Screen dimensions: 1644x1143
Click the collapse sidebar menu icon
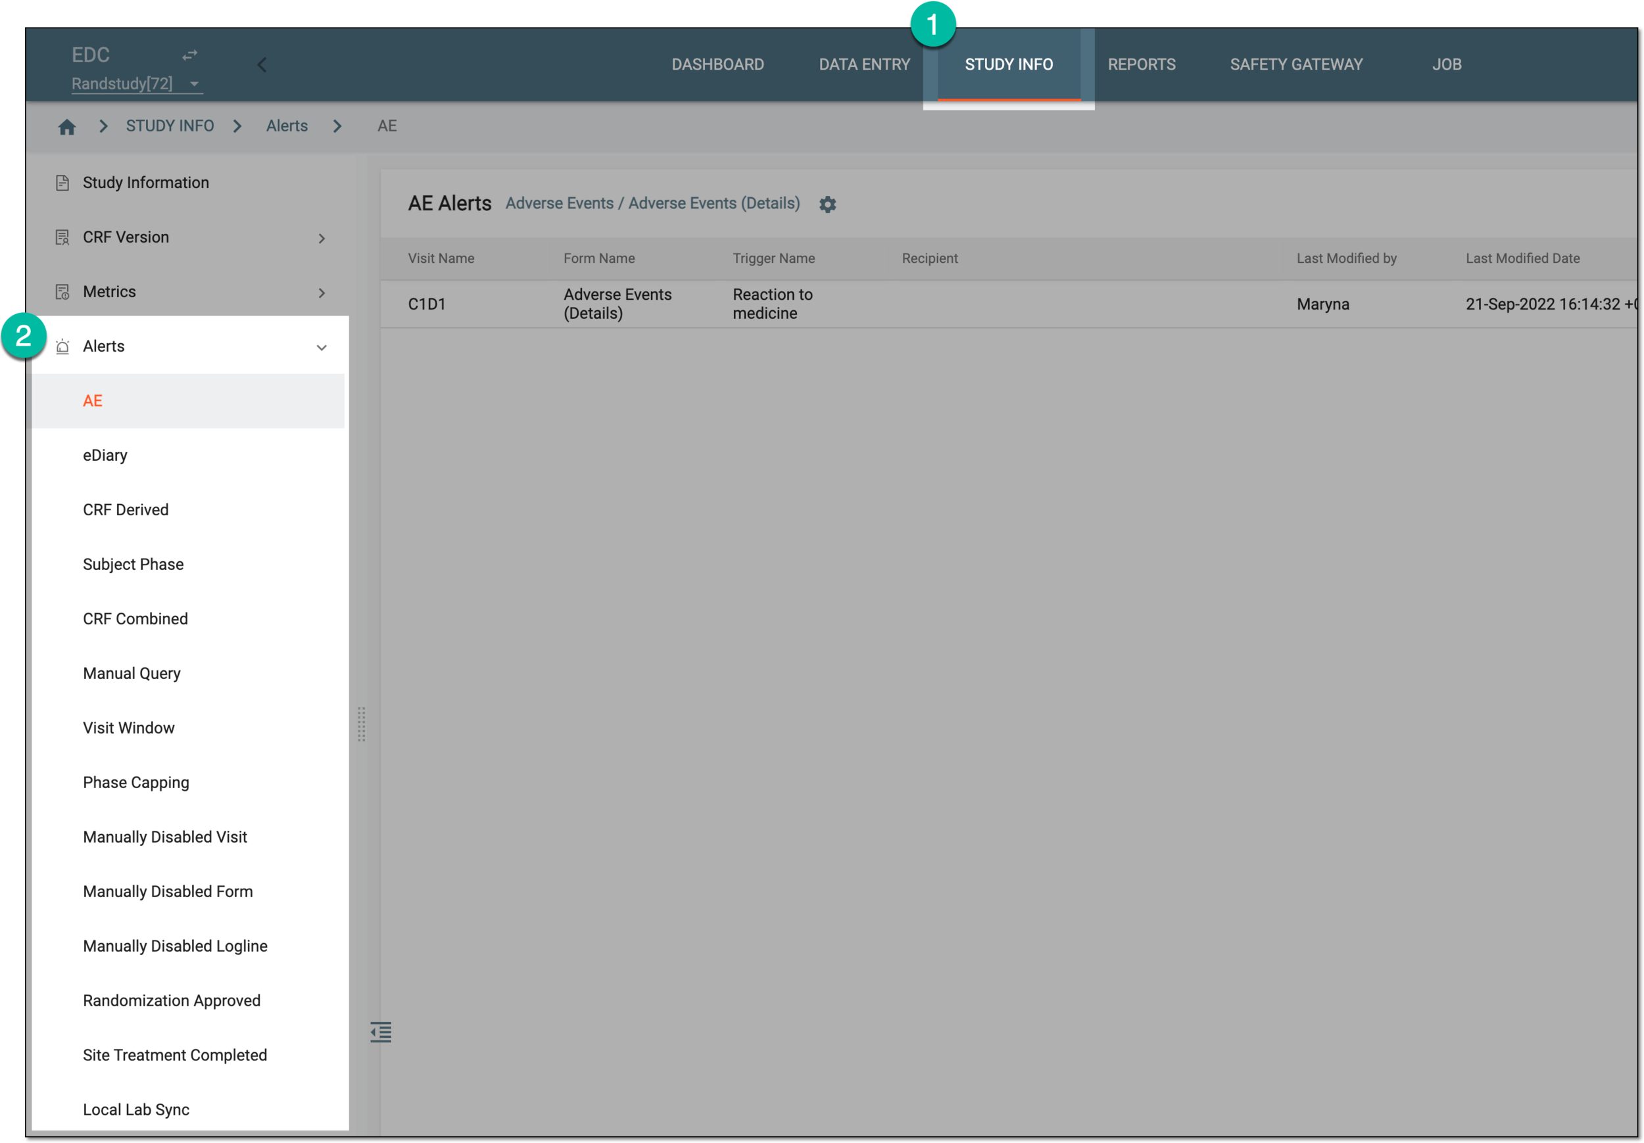pyautogui.click(x=381, y=1031)
